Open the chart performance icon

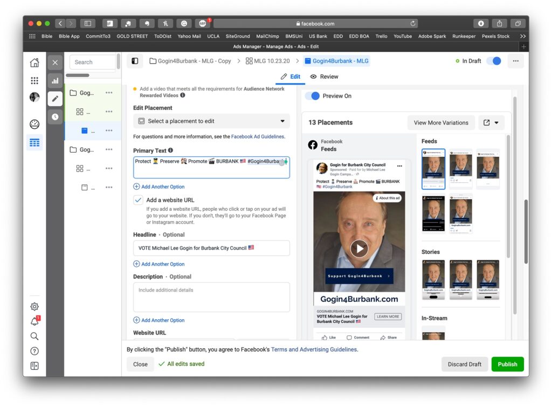(x=54, y=81)
